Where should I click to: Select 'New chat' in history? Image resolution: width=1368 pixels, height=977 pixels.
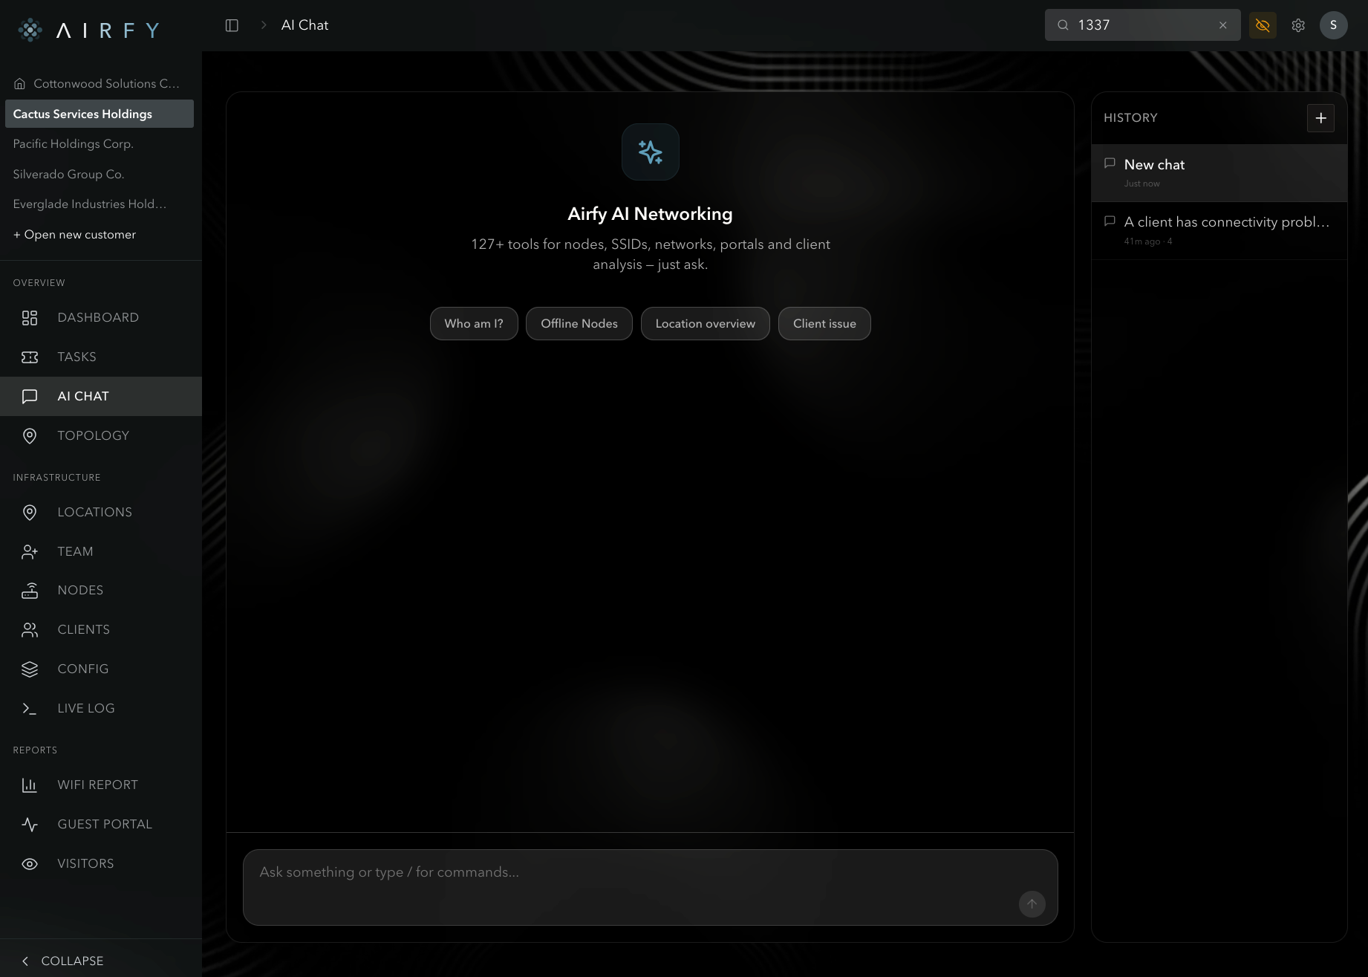click(1219, 173)
